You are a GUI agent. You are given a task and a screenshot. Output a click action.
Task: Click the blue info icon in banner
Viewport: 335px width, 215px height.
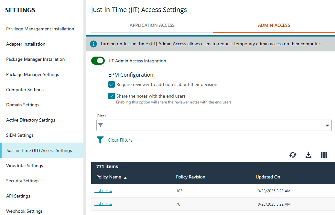[93, 44]
